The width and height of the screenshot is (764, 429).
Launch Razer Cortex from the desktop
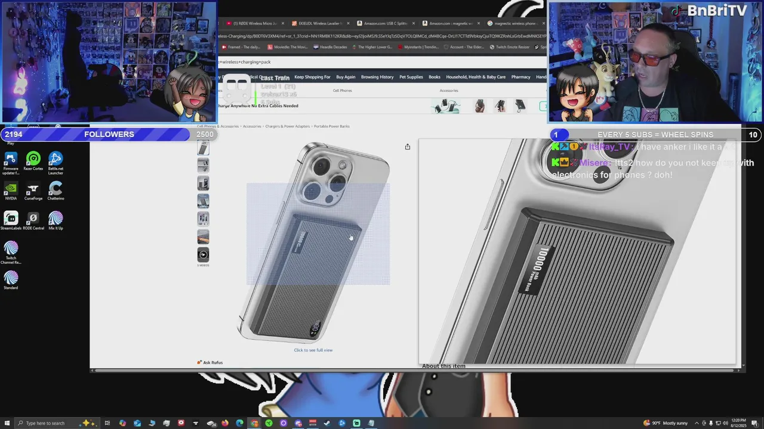point(33,161)
